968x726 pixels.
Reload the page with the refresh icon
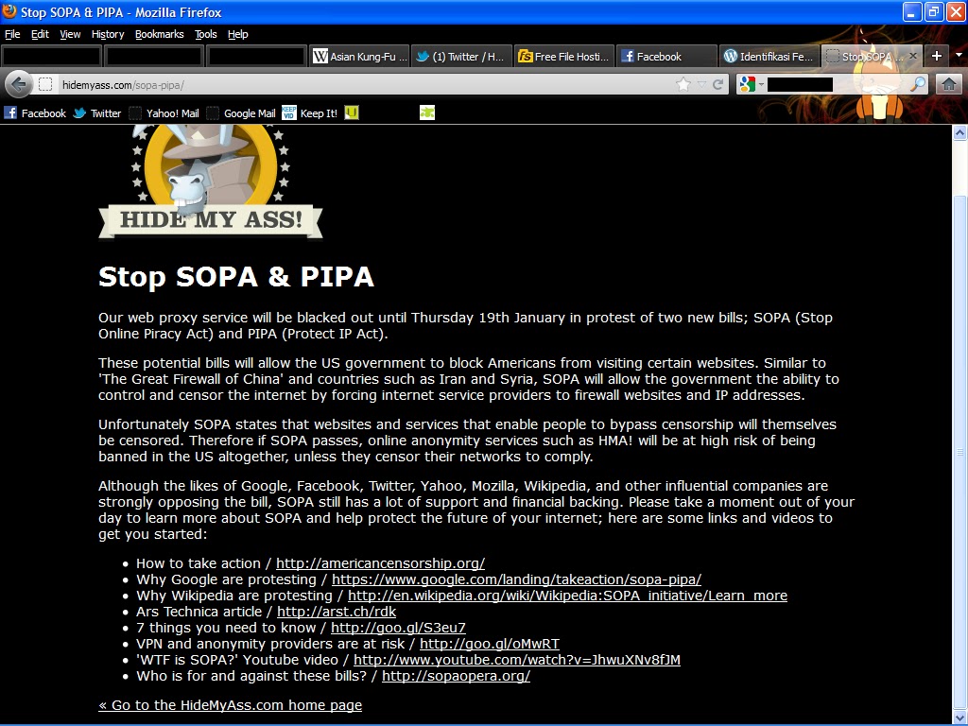coord(717,84)
